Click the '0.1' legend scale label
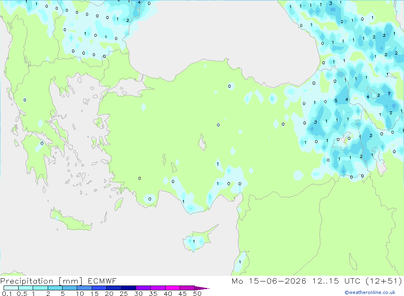 (7, 294)
